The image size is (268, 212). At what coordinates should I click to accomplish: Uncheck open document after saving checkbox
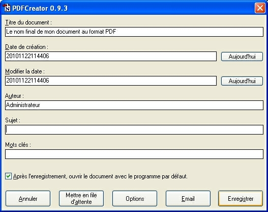[x=8, y=176]
